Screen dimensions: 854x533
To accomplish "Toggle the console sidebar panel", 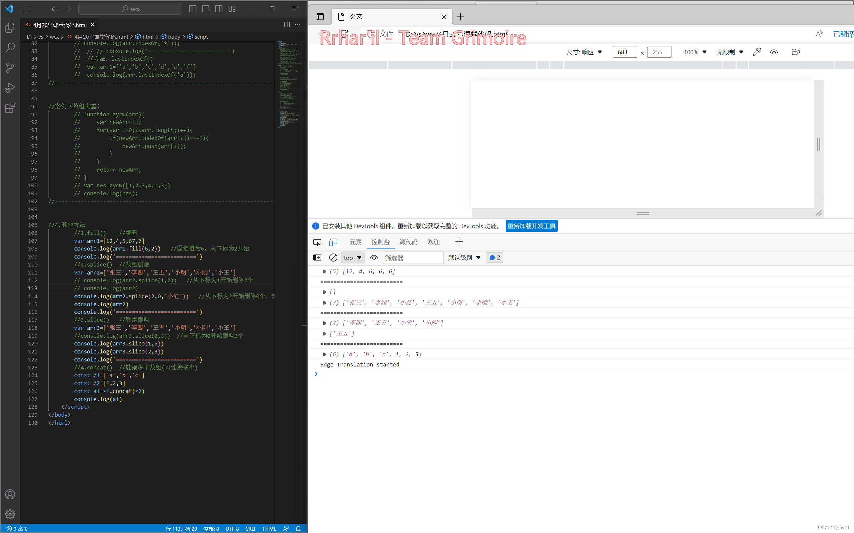I will (317, 258).
